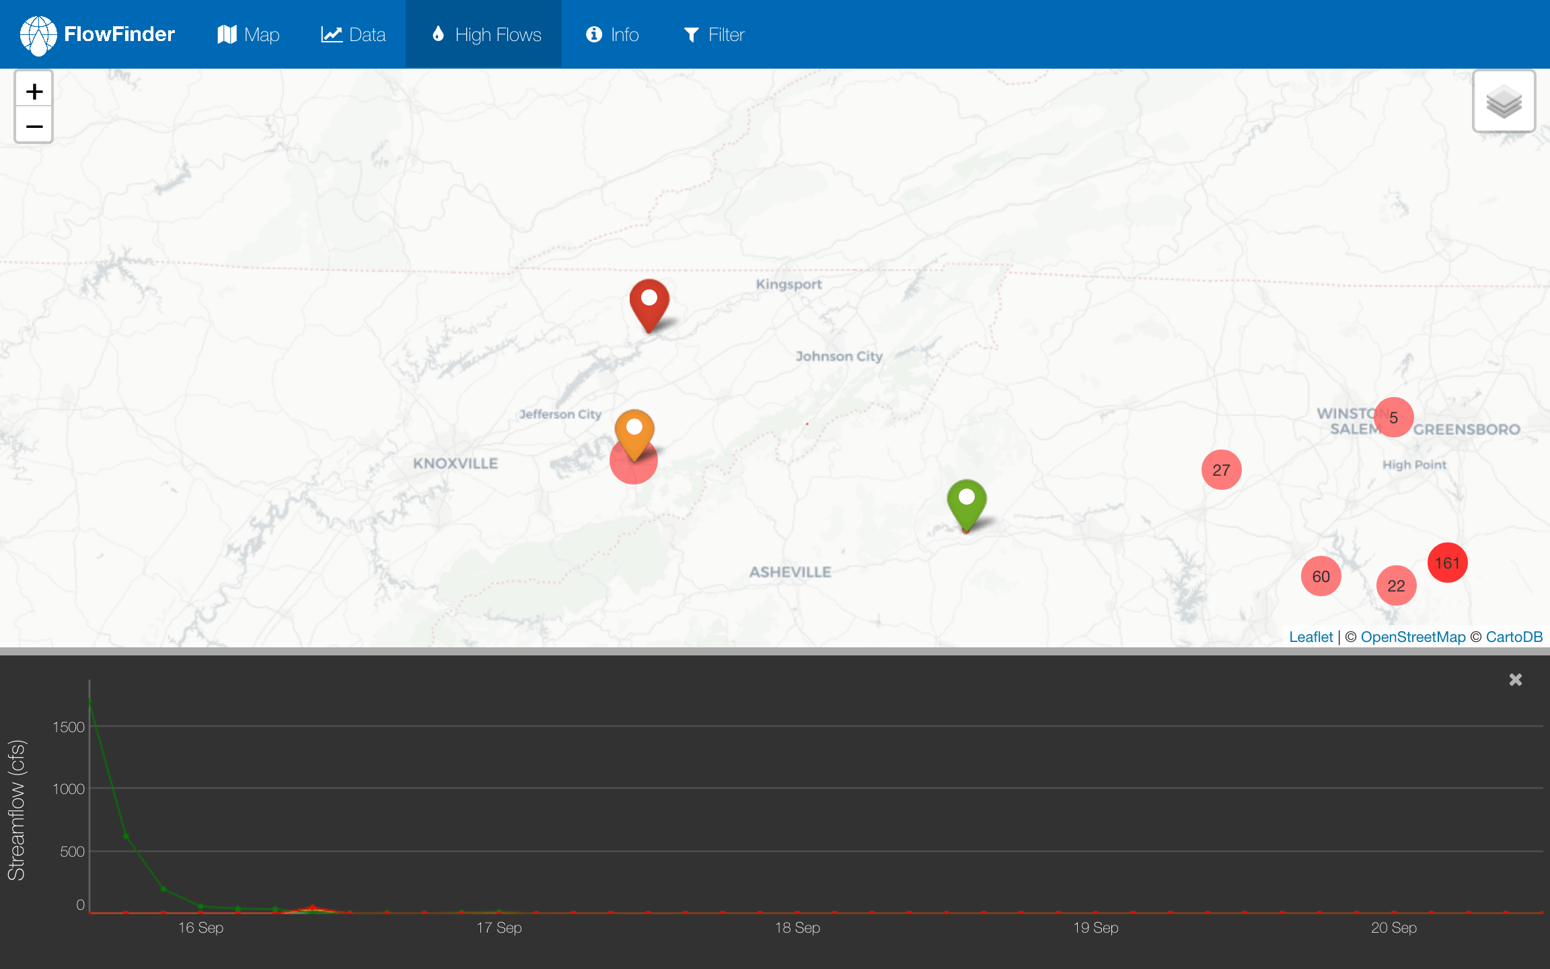1550x969 pixels.
Task: Click the 1000 y-axis value
Action: 69,789
